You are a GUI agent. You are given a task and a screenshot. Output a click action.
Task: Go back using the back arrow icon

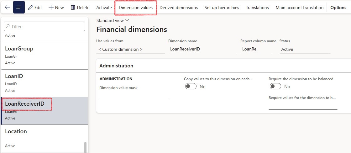8,8
